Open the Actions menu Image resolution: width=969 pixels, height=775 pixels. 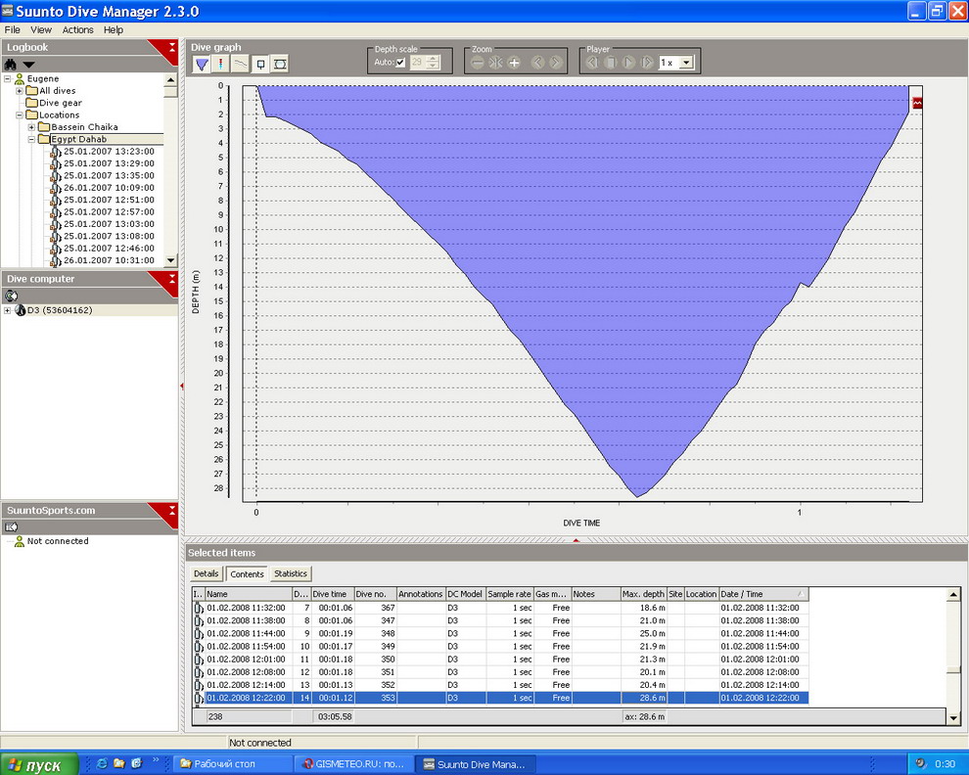click(78, 29)
